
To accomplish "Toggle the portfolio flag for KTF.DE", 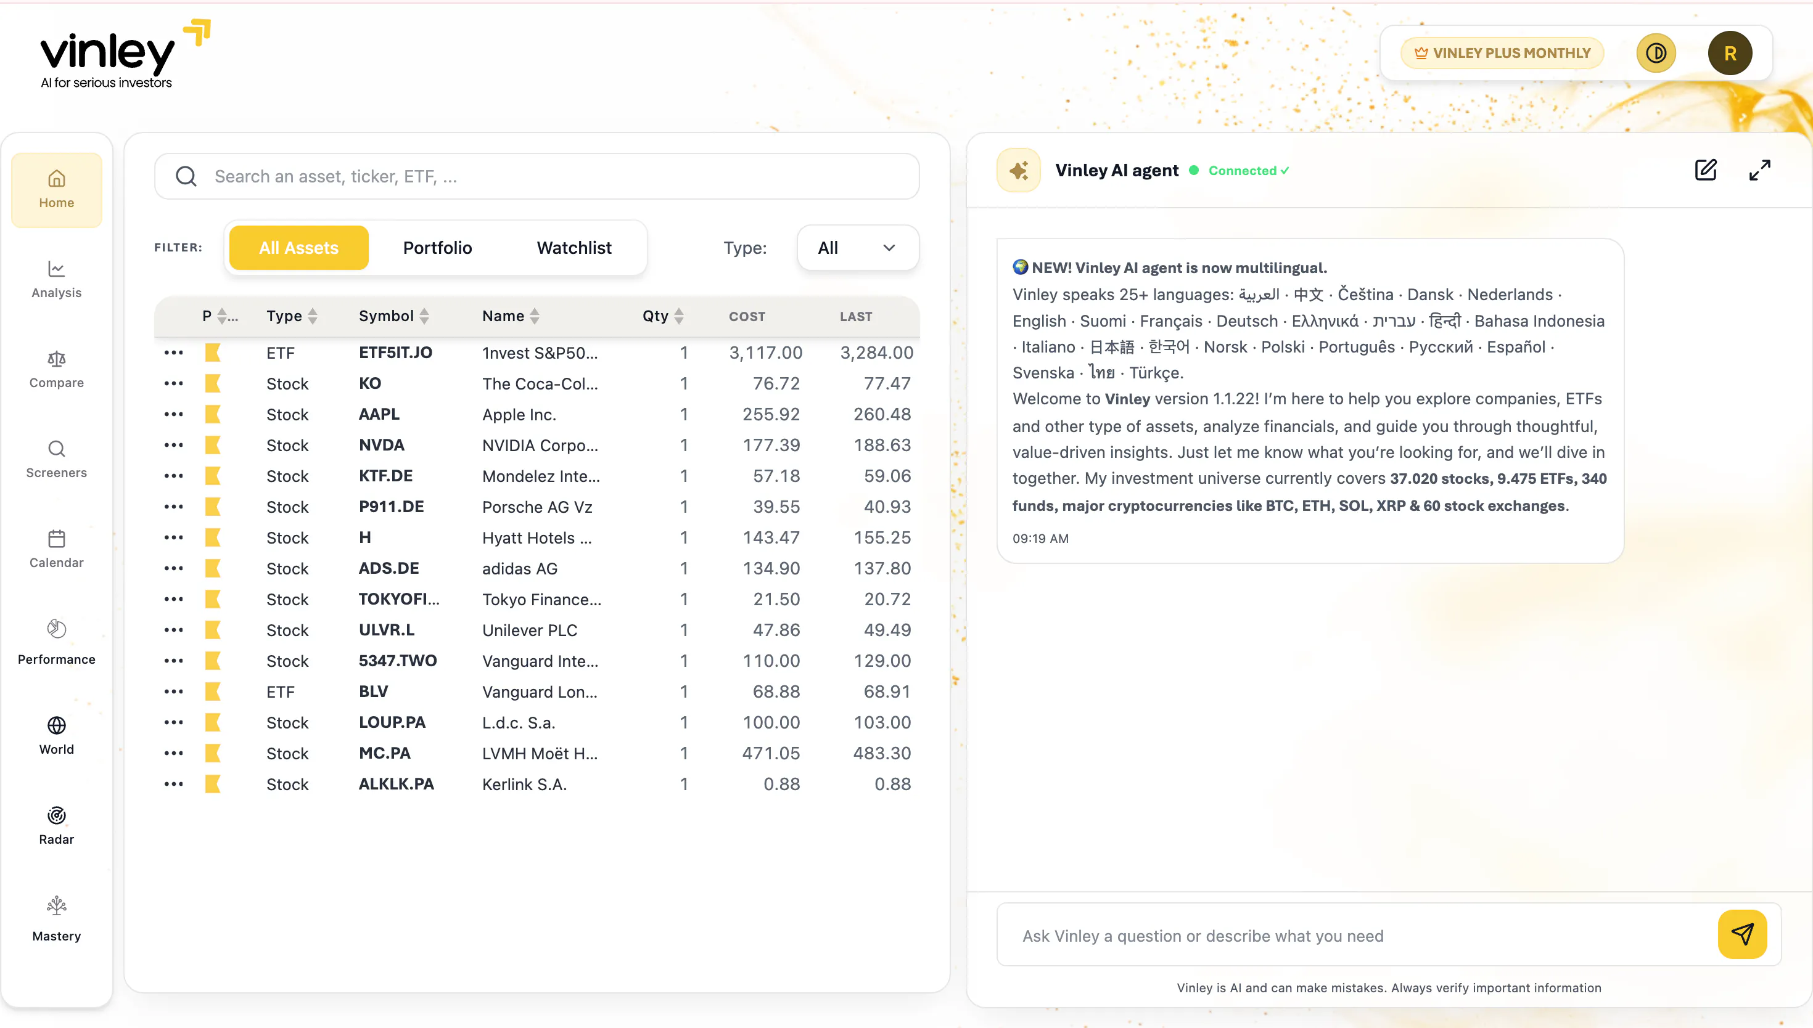I will pos(213,476).
